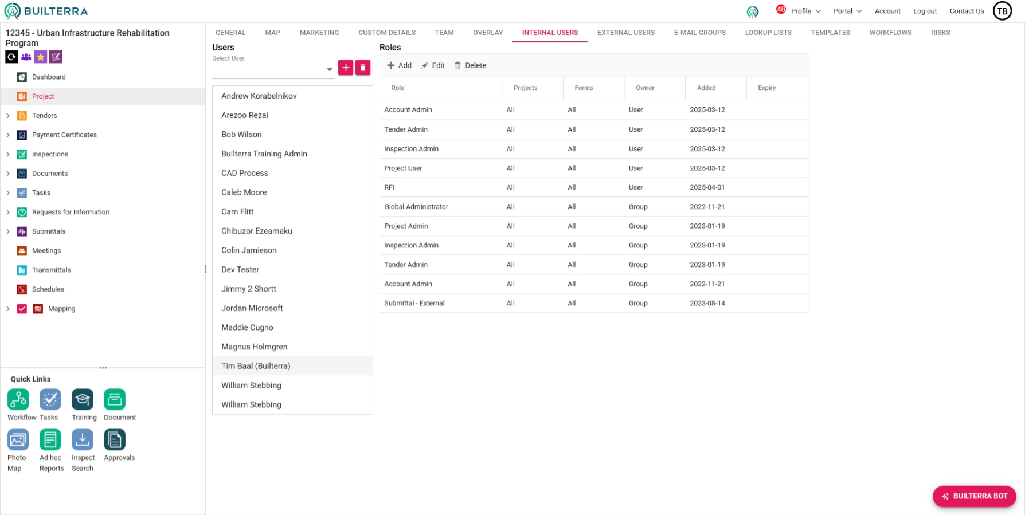Expand the Tasks tree node
1025x515 pixels.
pos(8,193)
